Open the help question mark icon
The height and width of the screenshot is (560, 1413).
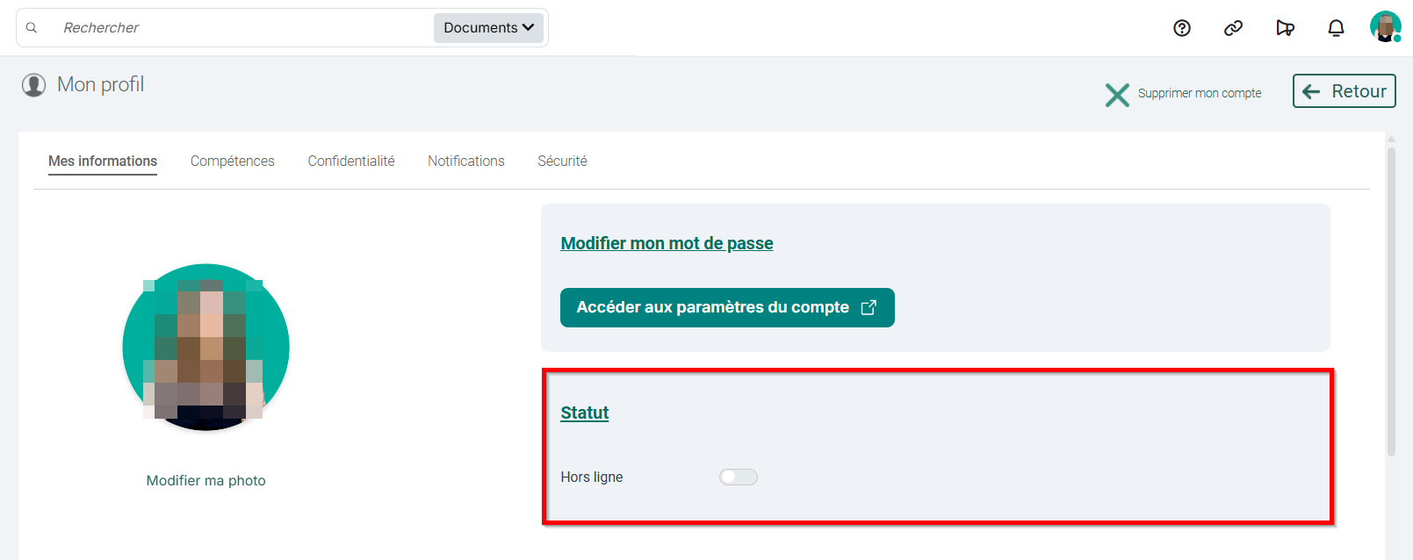click(x=1182, y=28)
